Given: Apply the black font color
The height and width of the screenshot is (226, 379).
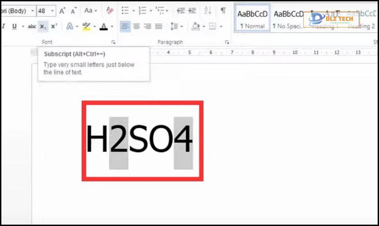Looking at the screenshot, I should [104, 26].
